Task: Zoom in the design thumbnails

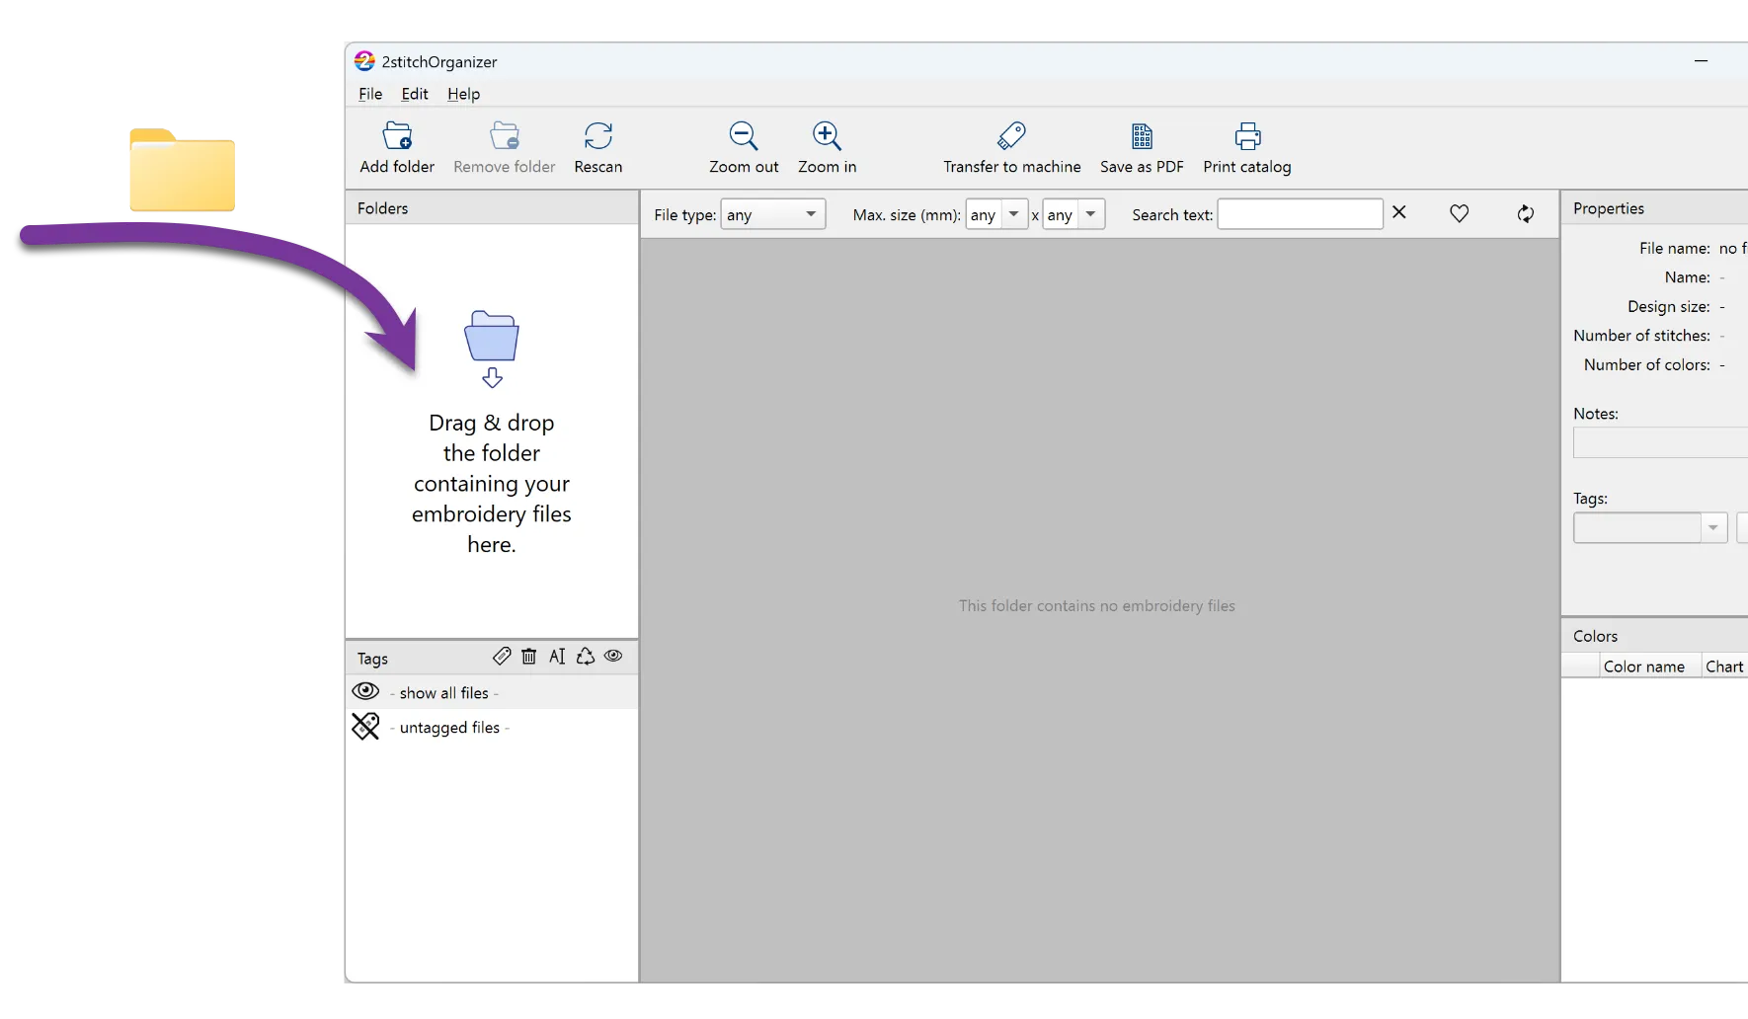Action: [x=827, y=135]
